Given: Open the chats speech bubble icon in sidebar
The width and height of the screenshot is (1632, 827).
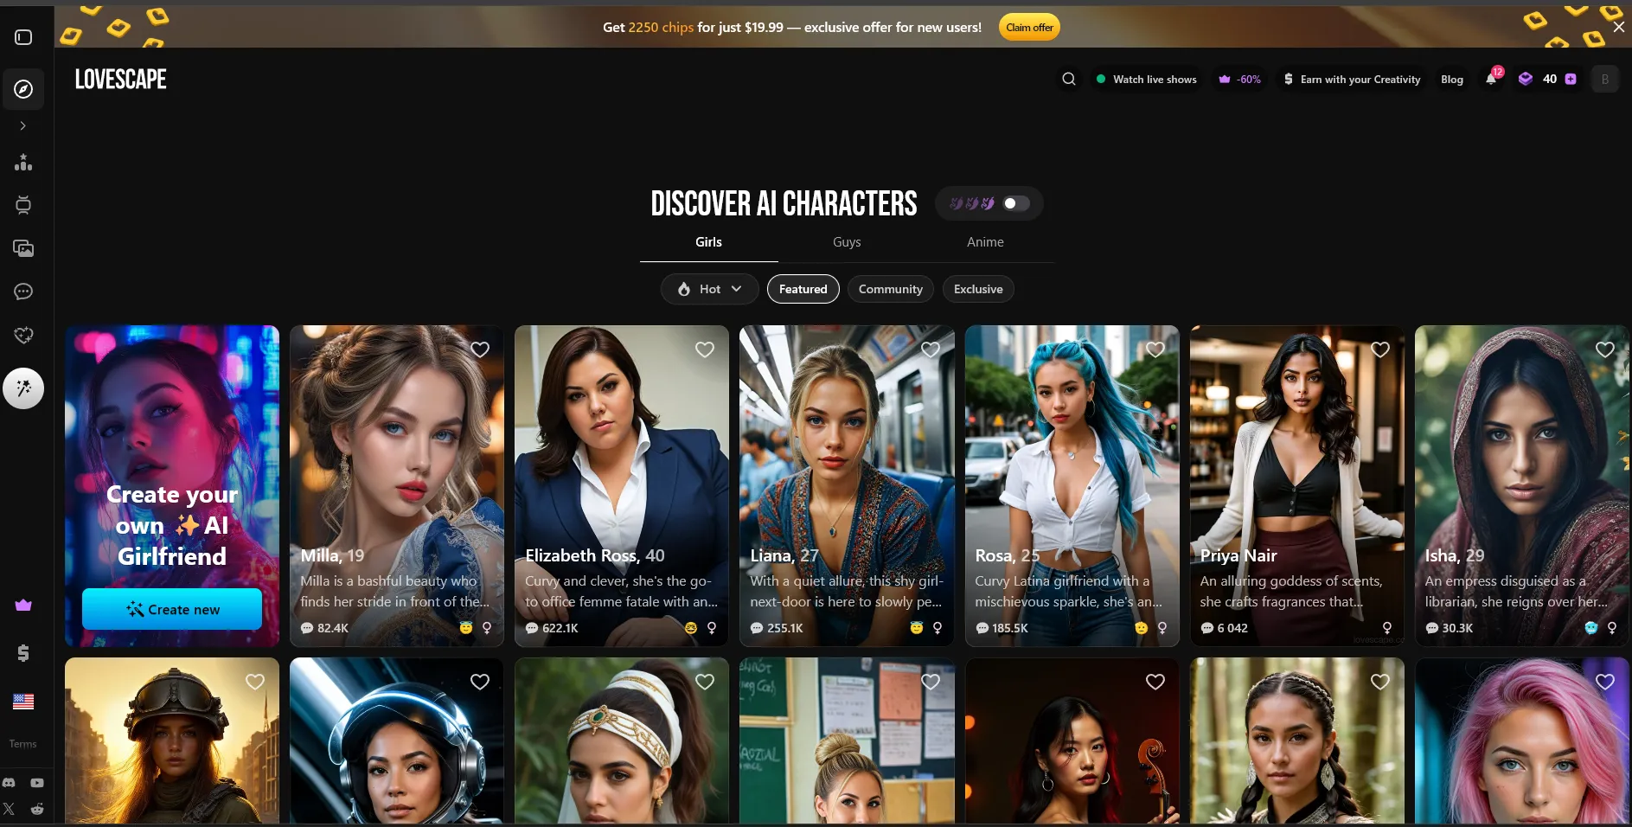Looking at the screenshot, I should click(23, 292).
